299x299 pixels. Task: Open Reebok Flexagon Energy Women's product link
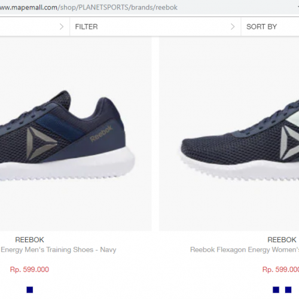coord(245,249)
